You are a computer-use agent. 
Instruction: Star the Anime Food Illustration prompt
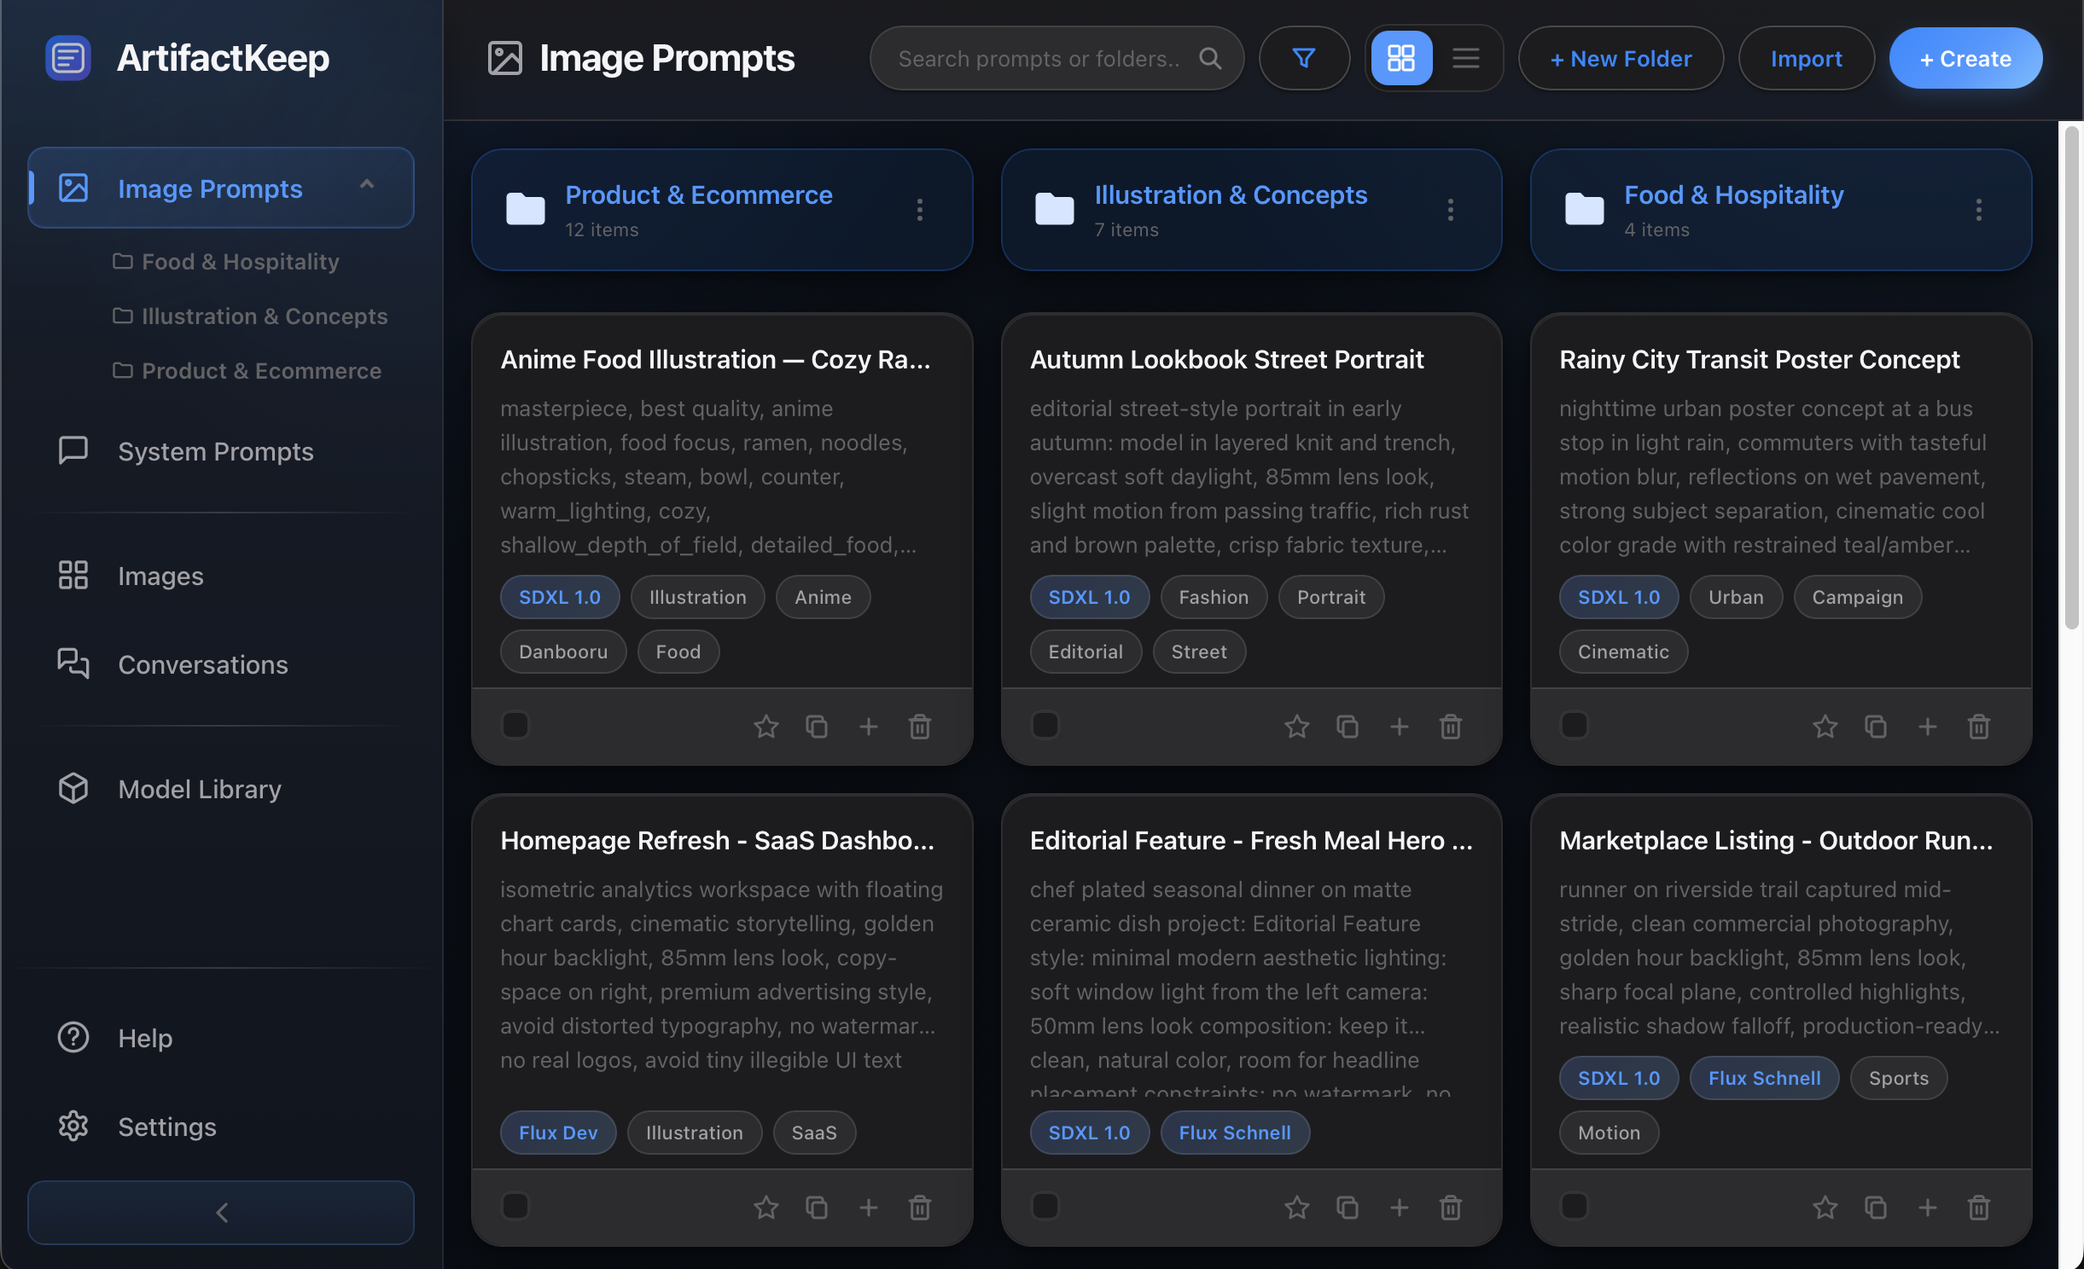click(765, 727)
